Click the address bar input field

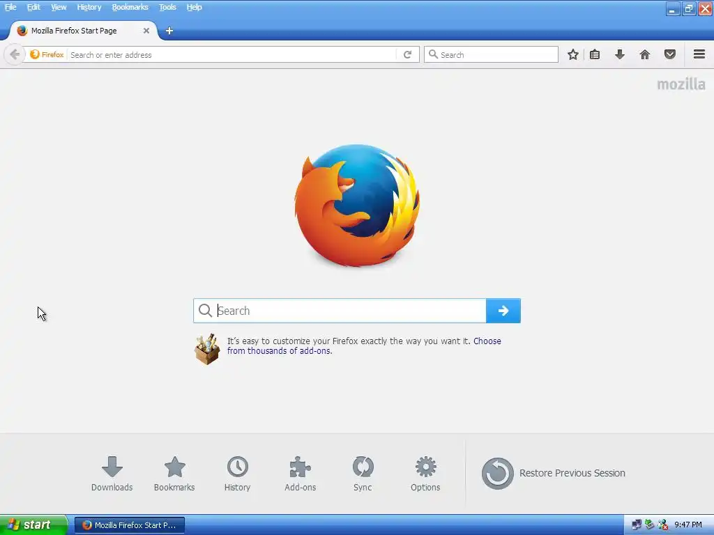click(x=232, y=54)
